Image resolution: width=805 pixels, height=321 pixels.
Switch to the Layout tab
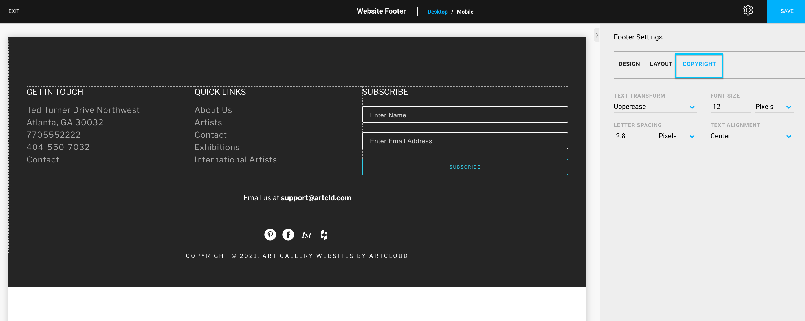tap(661, 64)
